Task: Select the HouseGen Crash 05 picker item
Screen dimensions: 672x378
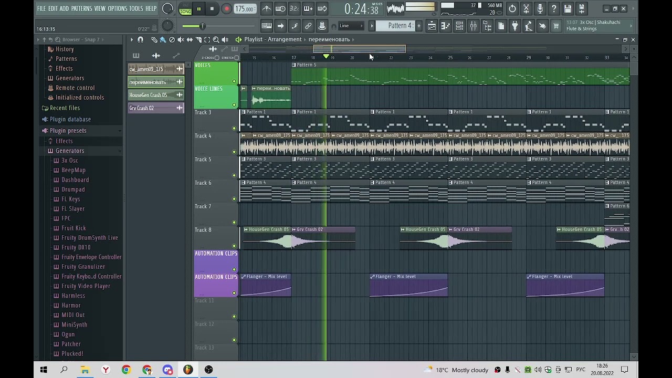Action: 156,95
